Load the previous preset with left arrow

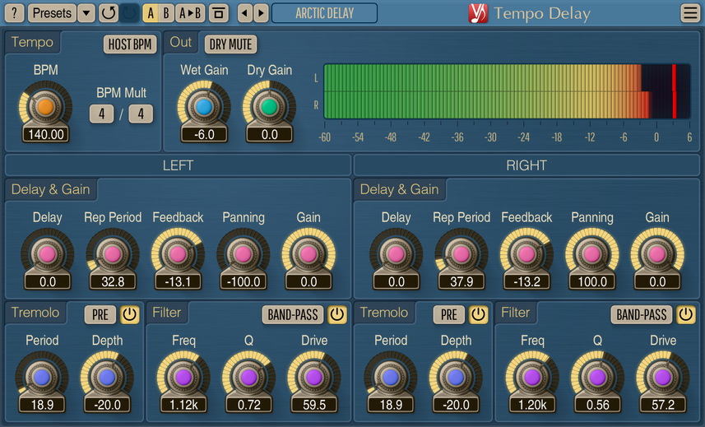click(x=244, y=13)
